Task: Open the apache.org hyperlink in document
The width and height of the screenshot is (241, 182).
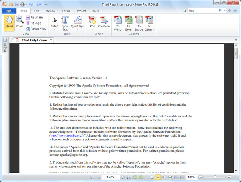Action: point(65,137)
